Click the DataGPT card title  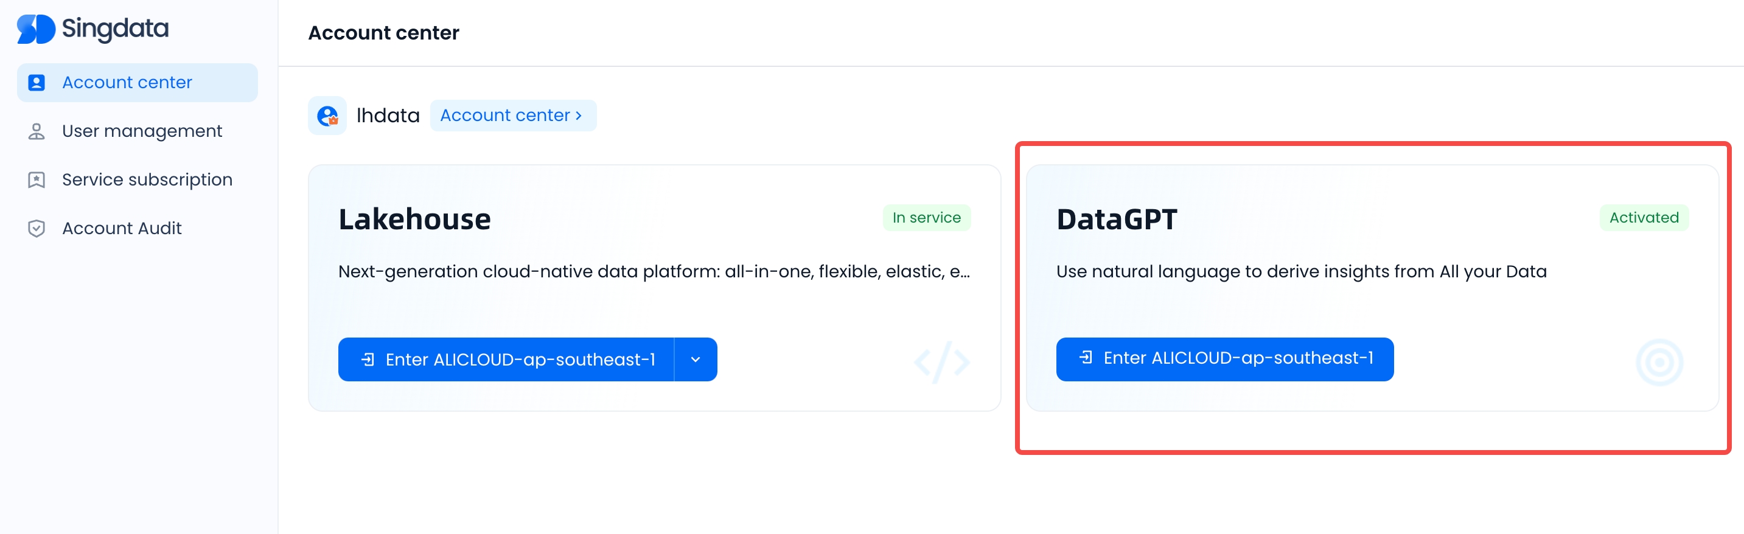pyautogui.click(x=1117, y=220)
